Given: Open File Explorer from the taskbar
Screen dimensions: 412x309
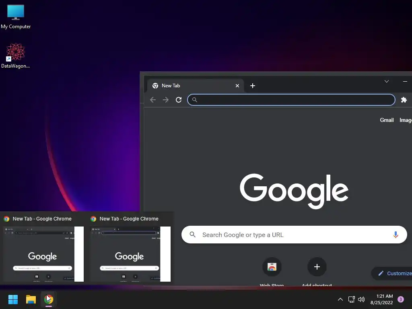Looking at the screenshot, I should 31,299.
